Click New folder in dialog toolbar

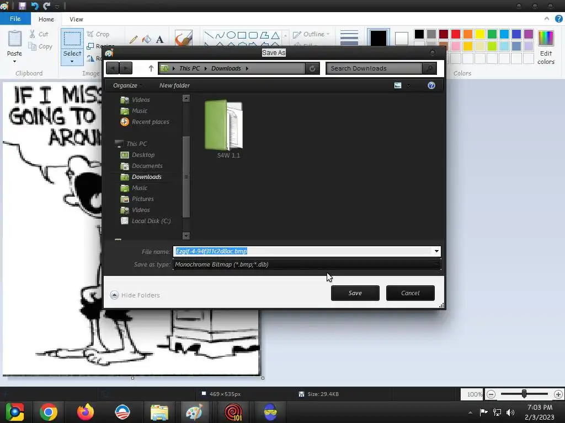[174, 85]
